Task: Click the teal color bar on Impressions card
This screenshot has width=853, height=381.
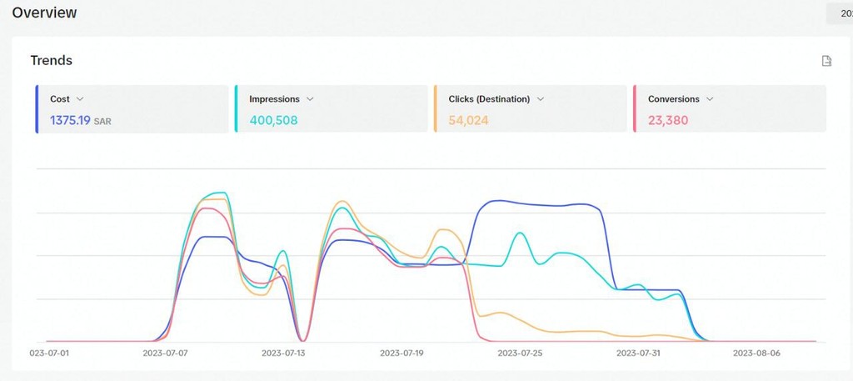Action: pyautogui.click(x=236, y=108)
